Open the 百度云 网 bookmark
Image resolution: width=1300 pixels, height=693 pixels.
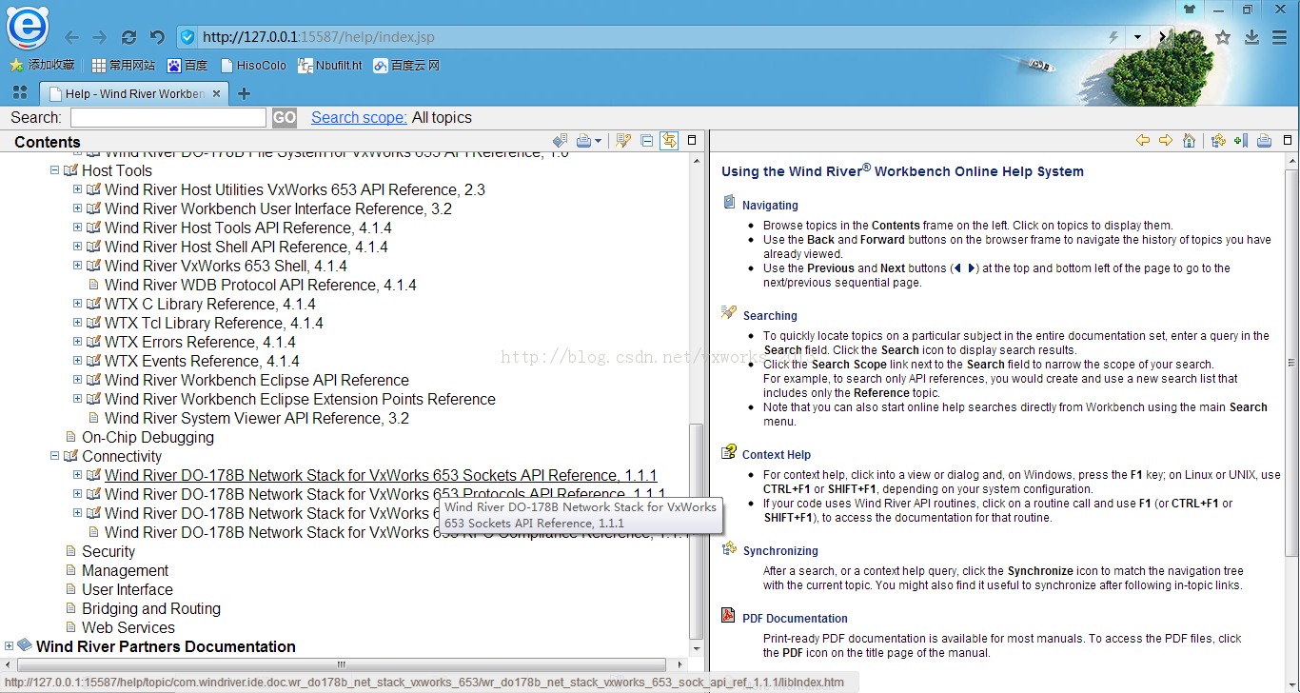[406, 66]
